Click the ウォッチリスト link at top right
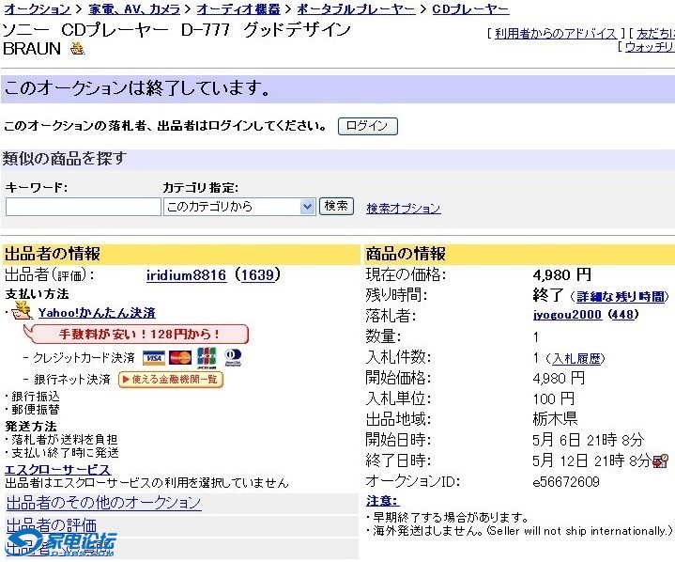The width and height of the screenshot is (675, 562). tap(650, 47)
